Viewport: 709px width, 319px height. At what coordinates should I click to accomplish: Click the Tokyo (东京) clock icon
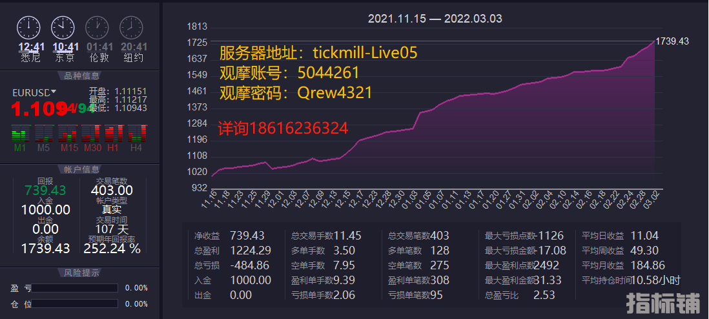pos(63,28)
